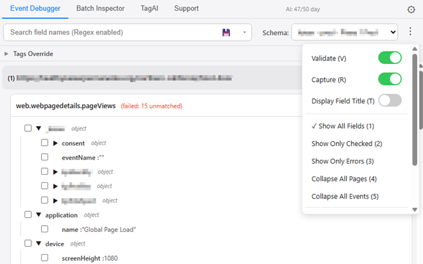Turn off the Validate toggle
The image size is (423, 264).
point(389,58)
